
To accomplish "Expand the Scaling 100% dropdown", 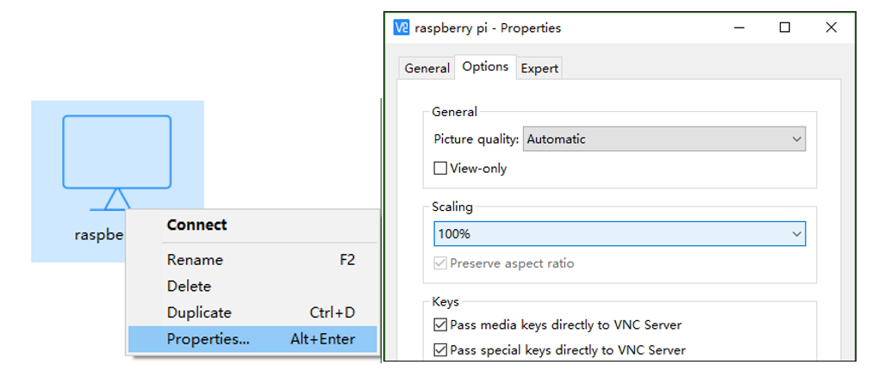I will pyautogui.click(x=620, y=234).
